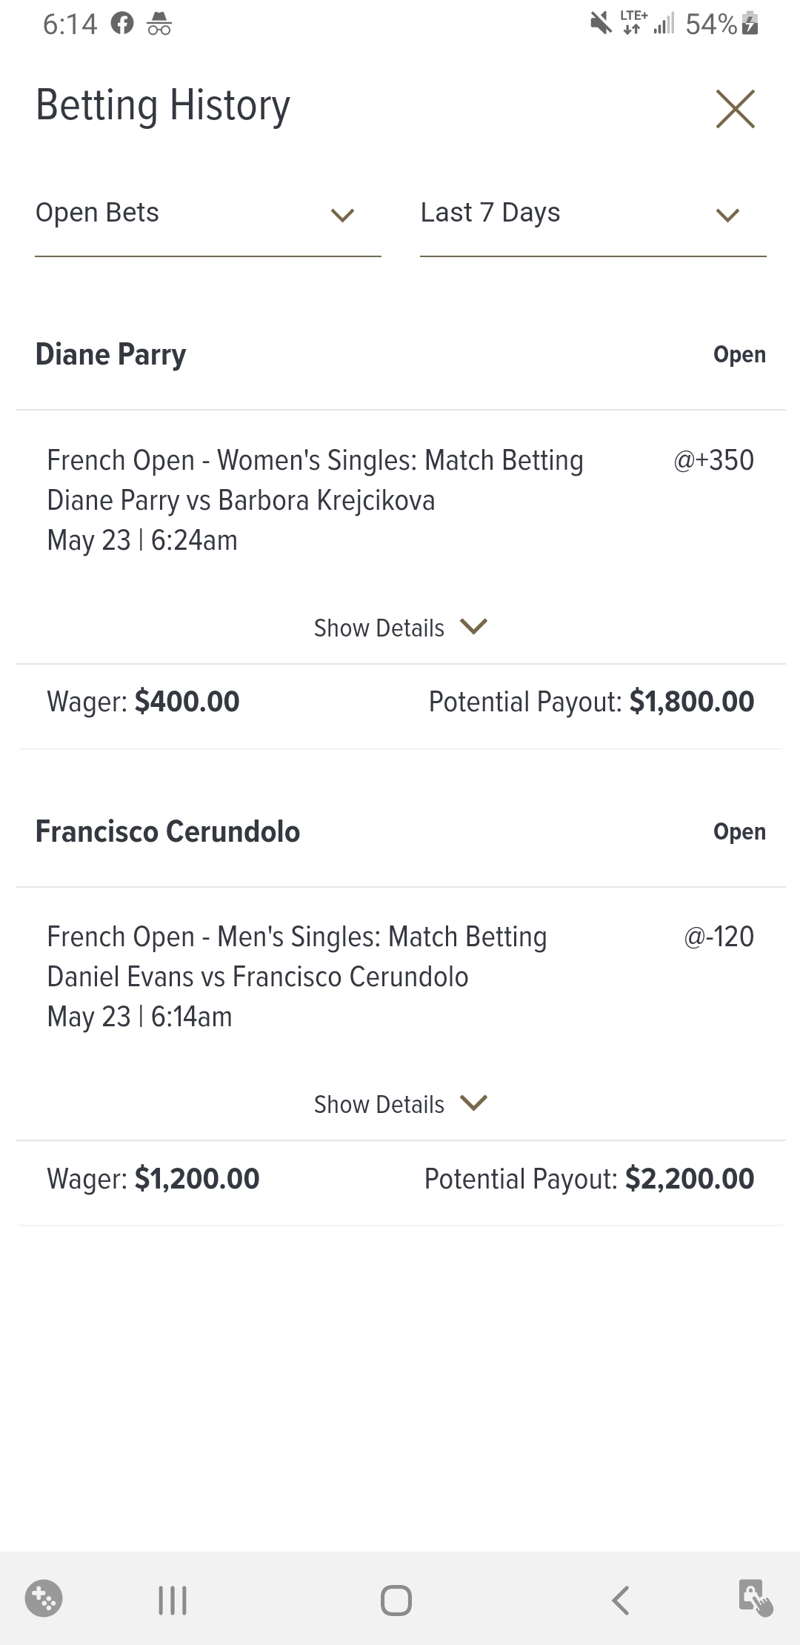Tap the muted sound icon in status bar
The height and width of the screenshot is (1645, 800).
point(601,24)
